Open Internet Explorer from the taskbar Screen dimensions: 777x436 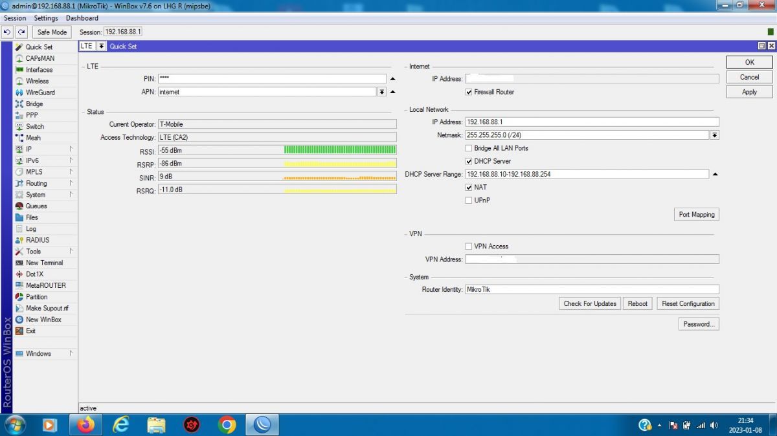120,424
